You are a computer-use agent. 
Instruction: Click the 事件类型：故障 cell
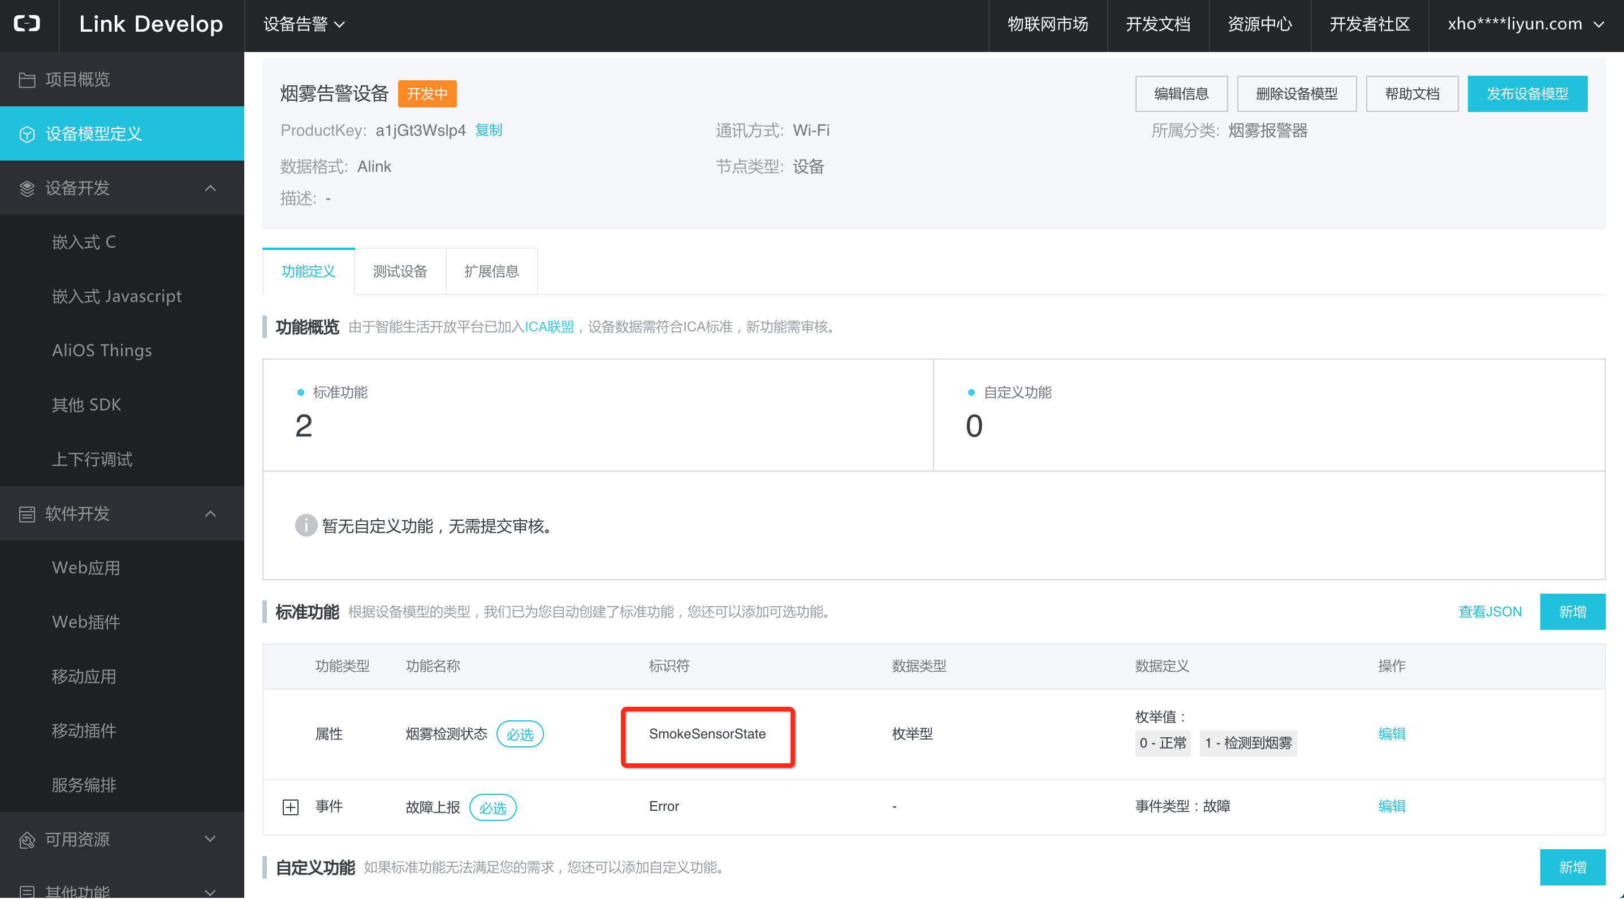[x=1183, y=806]
